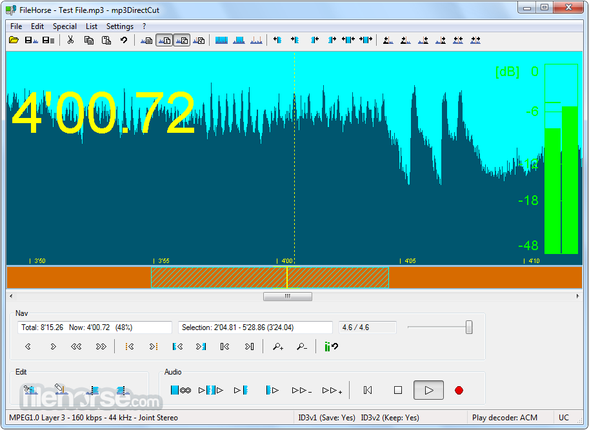
Task: Toggle the waveform page 2 toolbar button
Action: pyautogui.click(x=181, y=40)
